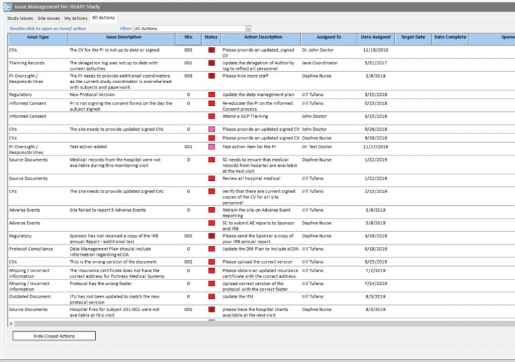
Task: Click the Issue Management window app icon
Action: click(7, 5)
